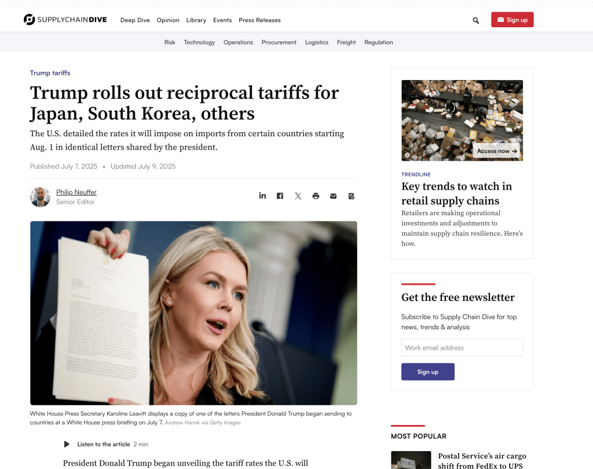
Task: Open the Press Releases menu item
Action: pos(259,20)
